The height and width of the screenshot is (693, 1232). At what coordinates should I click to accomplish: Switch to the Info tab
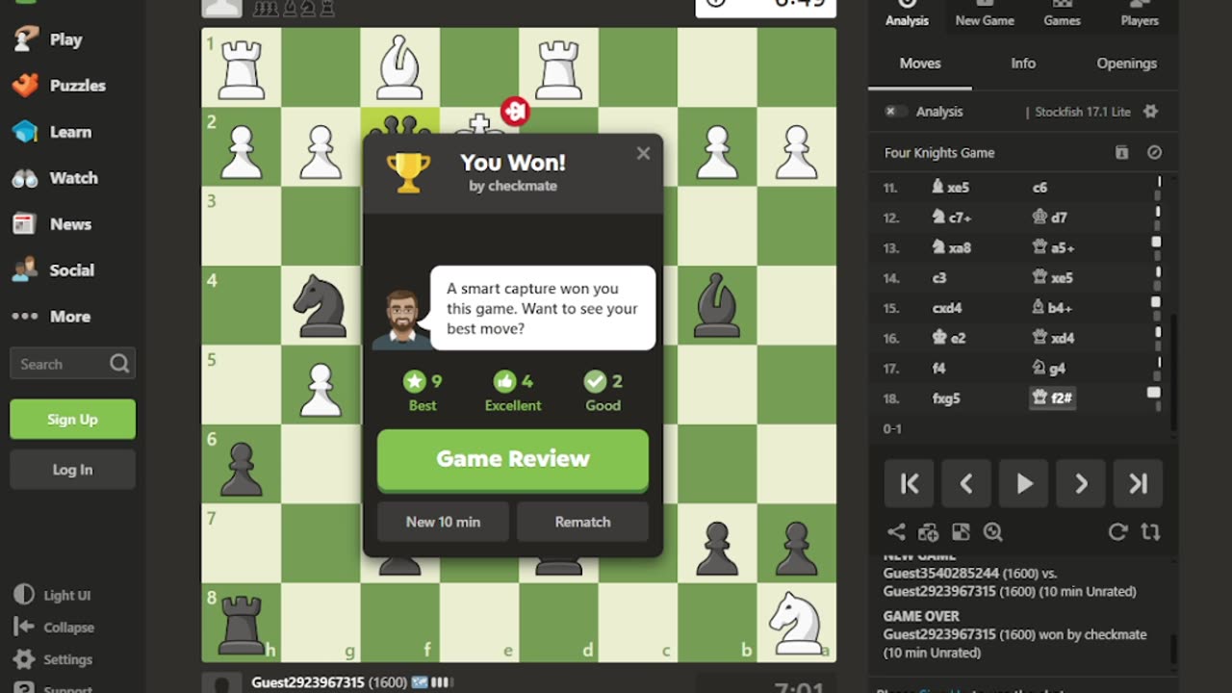tap(1023, 64)
